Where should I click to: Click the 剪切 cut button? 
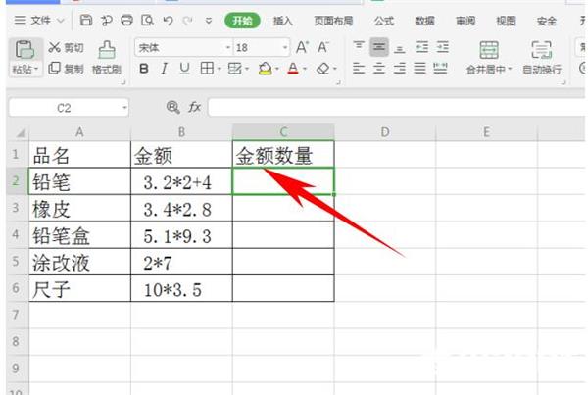[66, 48]
